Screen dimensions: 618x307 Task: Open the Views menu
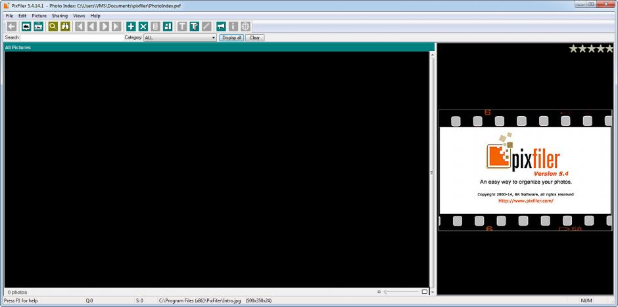click(79, 16)
